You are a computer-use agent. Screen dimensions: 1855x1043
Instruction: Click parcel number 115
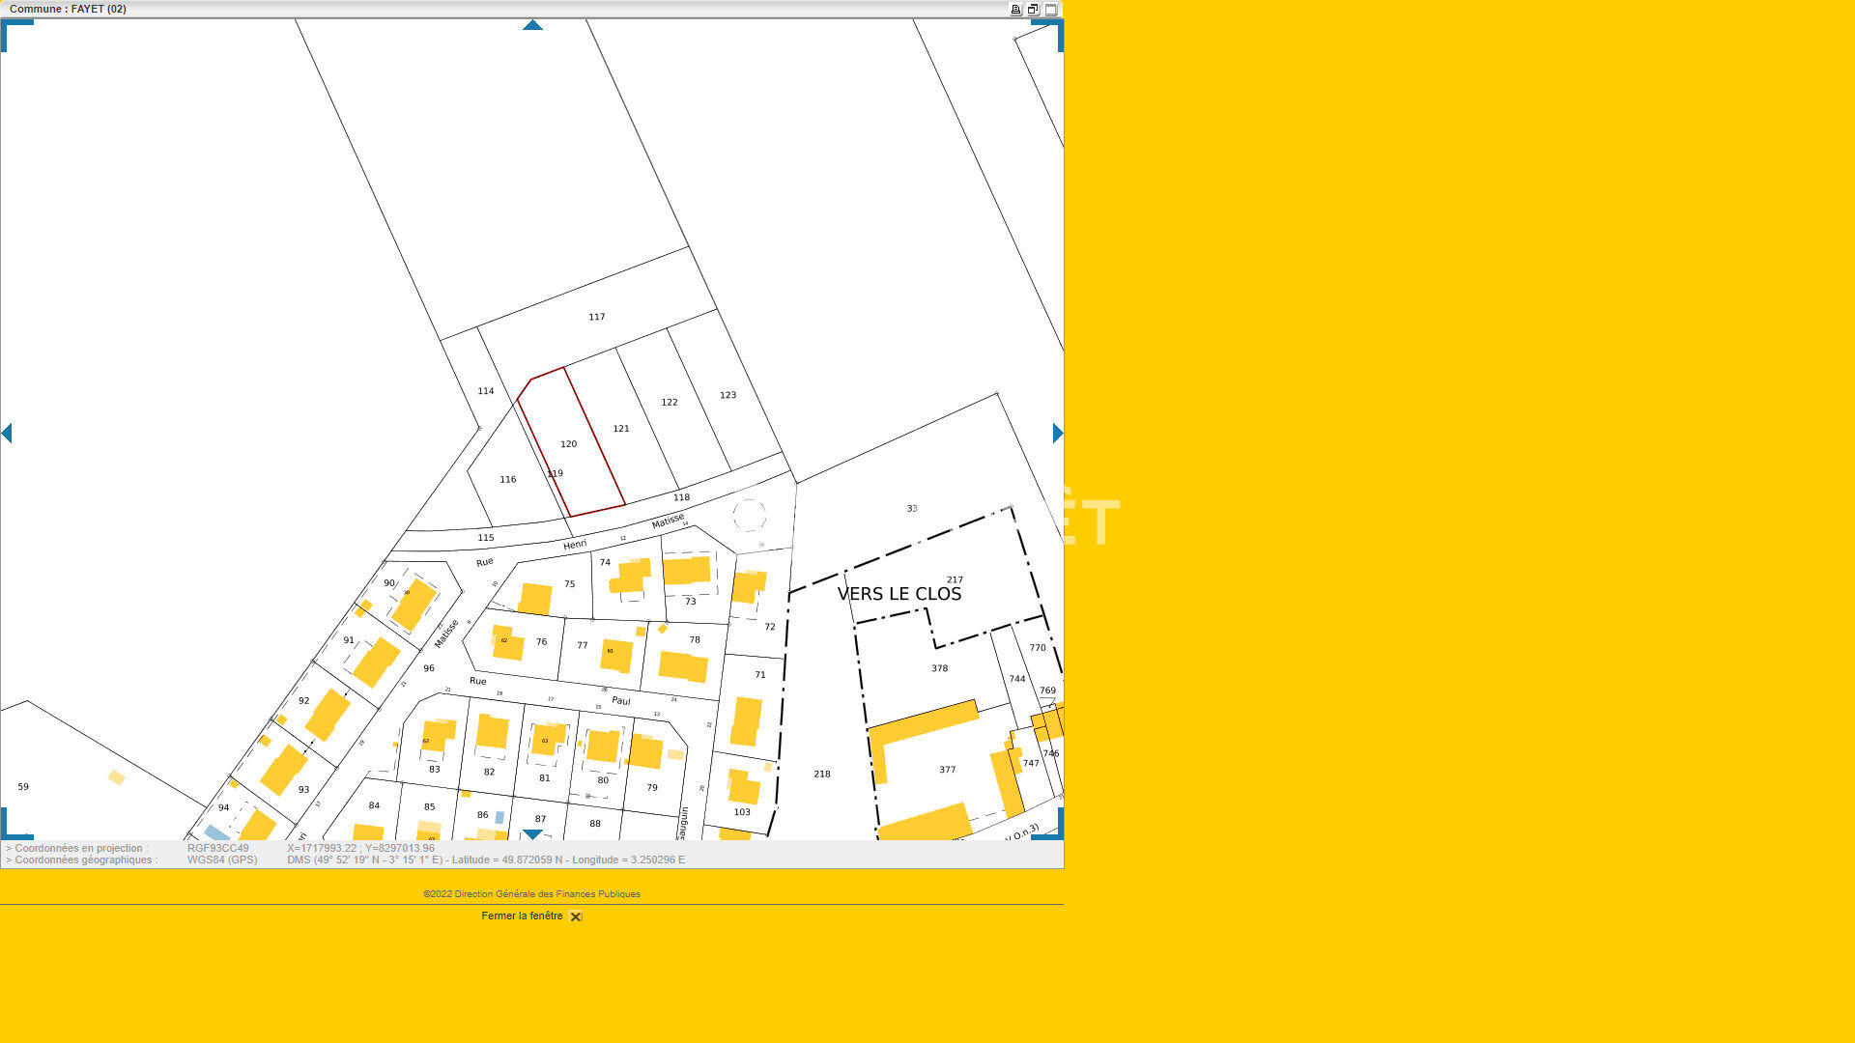point(486,538)
